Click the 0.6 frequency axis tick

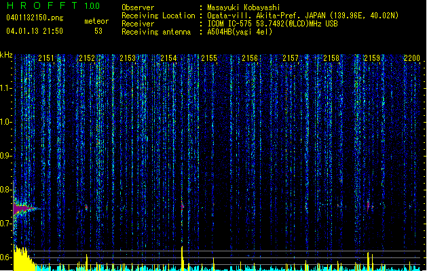point(6,257)
